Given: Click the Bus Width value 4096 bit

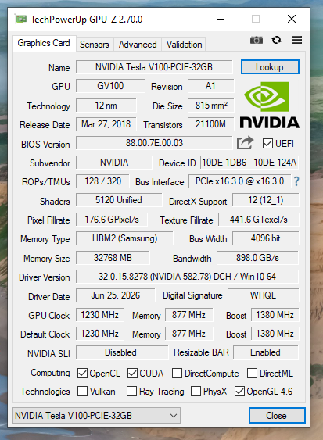Looking at the screenshot, I should tap(265, 238).
